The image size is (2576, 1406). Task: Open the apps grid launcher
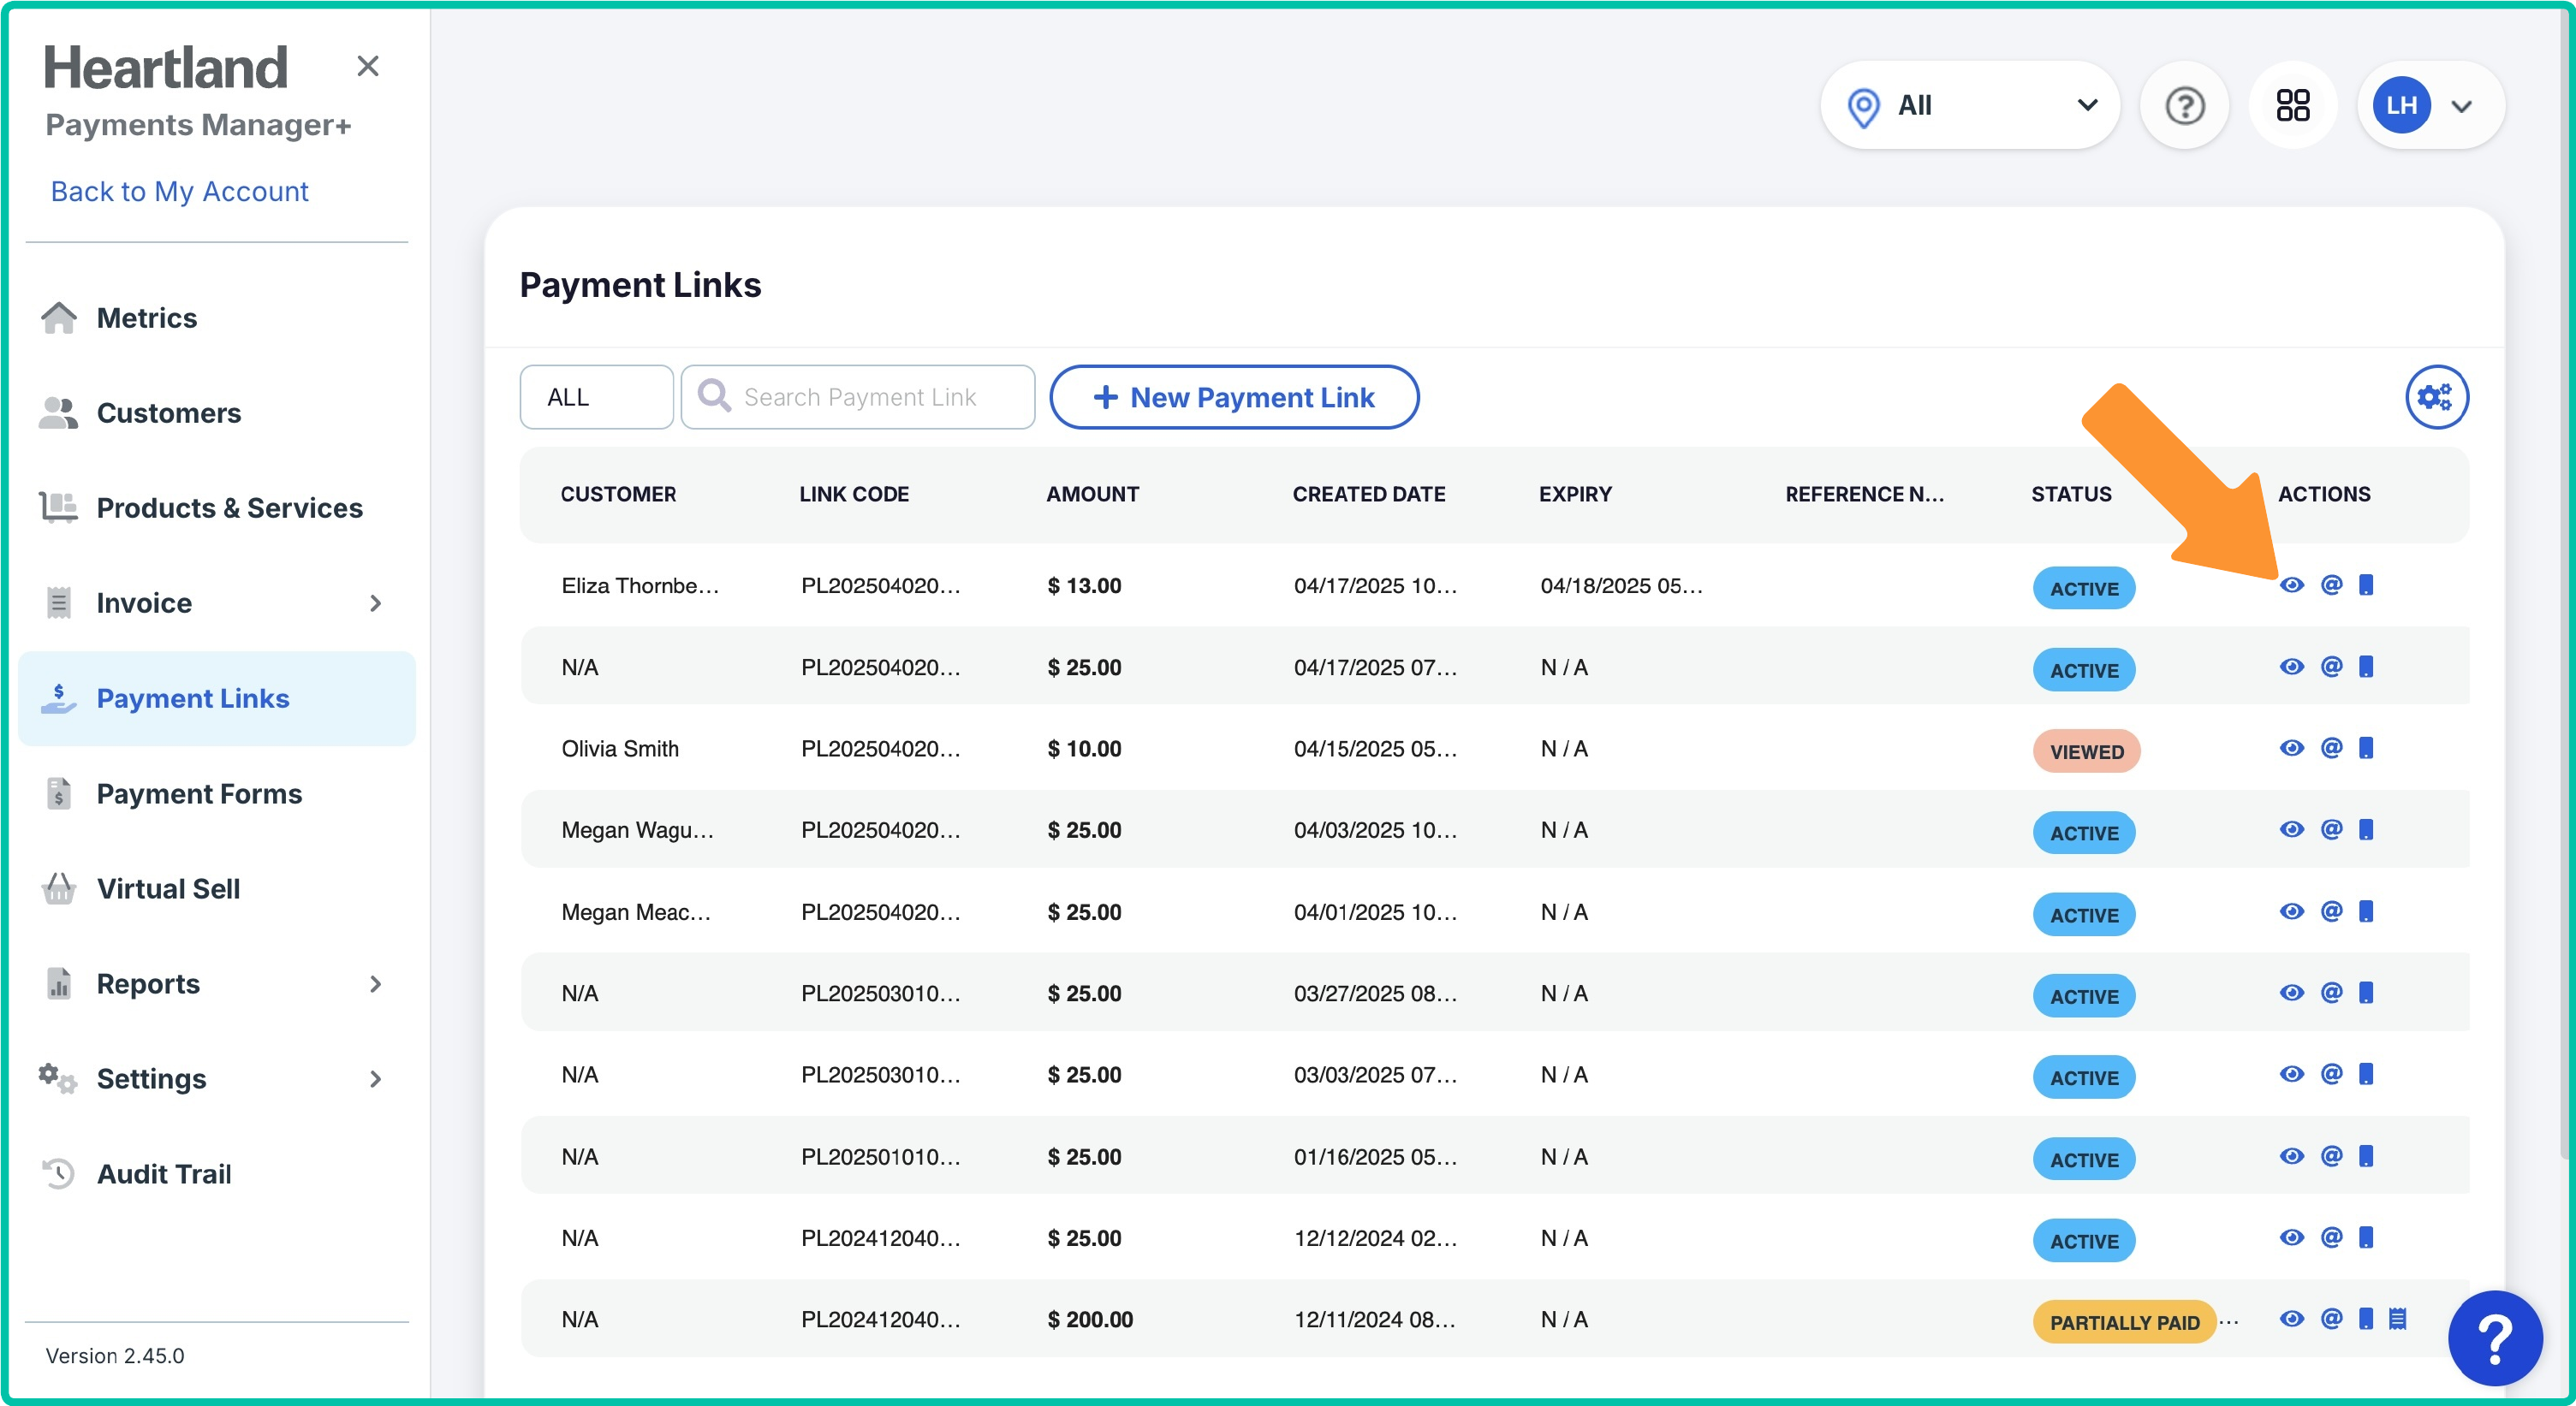[2292, 105]
